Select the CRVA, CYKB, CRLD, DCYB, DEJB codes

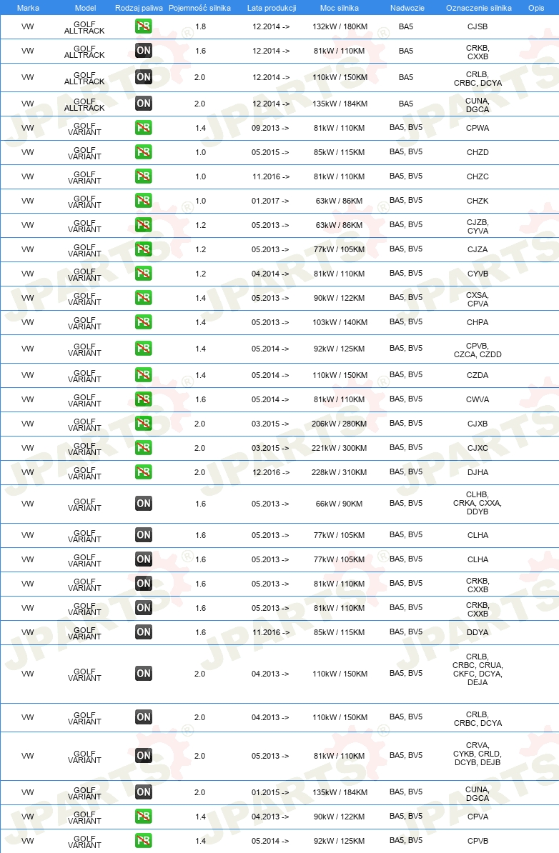[x=478, y=754]
